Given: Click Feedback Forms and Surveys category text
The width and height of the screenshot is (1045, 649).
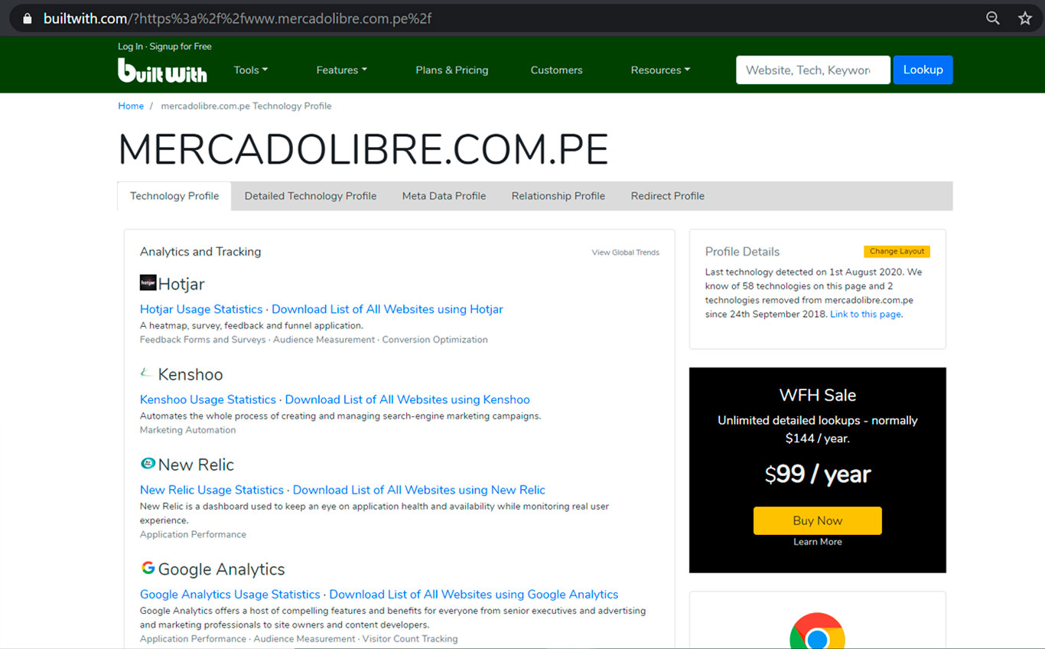Looking at the screenshot, I should point(203,340).
